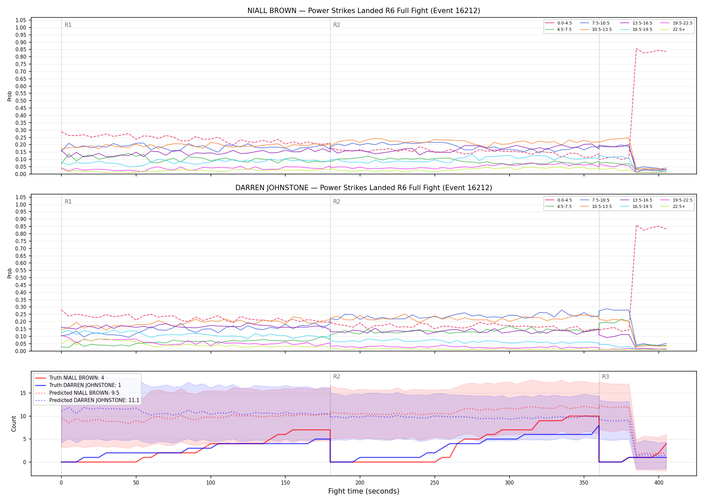This screenshot has height=503, width=704.
Task: Click the x-axis tick label '250'
Action: 435,483
